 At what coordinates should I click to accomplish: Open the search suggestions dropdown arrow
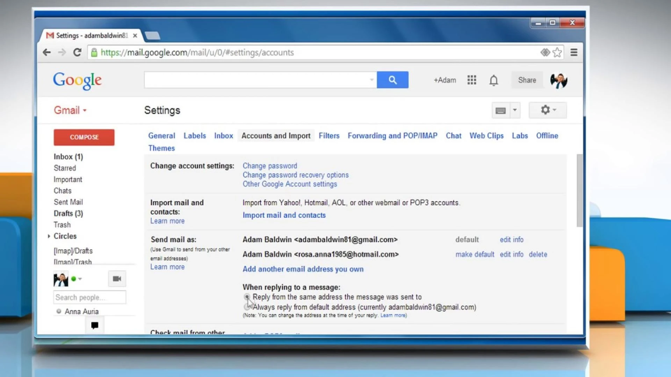tap(371, 80)
